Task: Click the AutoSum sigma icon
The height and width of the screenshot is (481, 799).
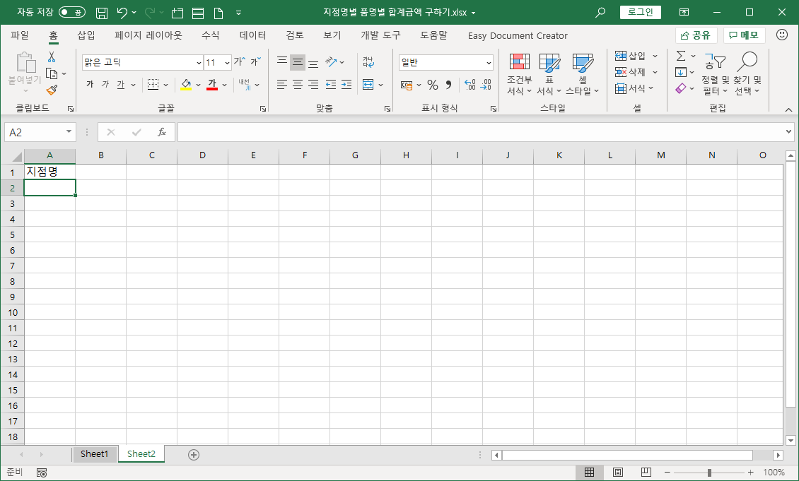Action: pos(681,56)
